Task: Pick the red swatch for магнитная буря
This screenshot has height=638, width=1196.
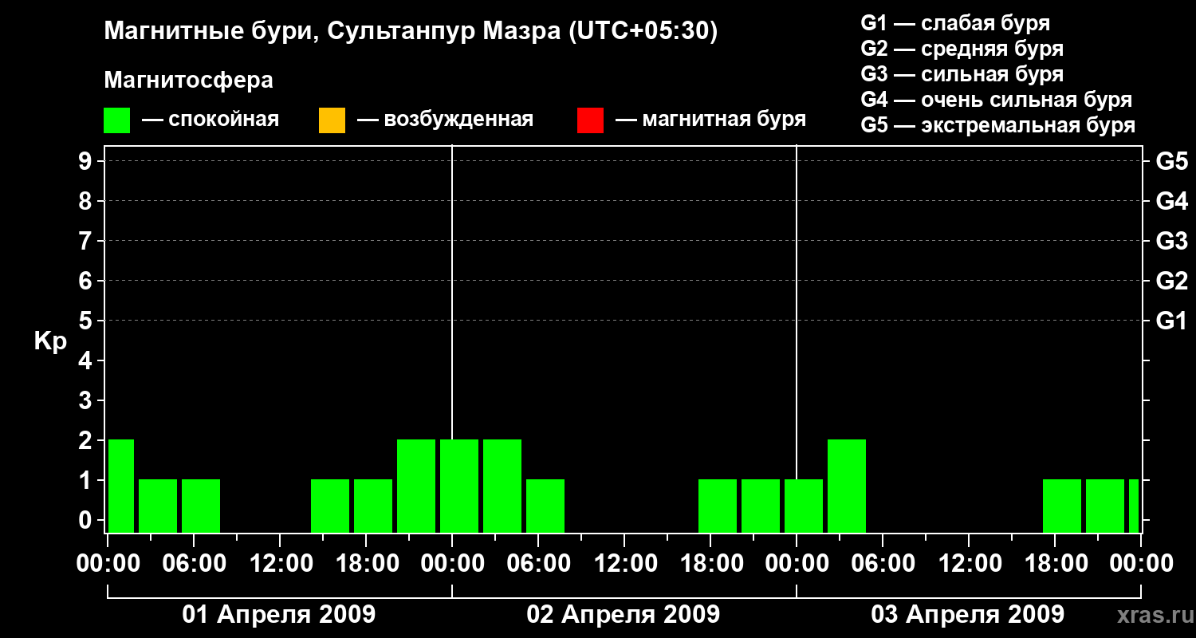Action: click(590, 120)
